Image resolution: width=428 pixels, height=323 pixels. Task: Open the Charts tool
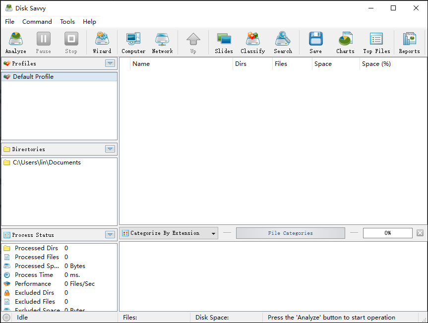pyautogui.click(x=345, y=43)
